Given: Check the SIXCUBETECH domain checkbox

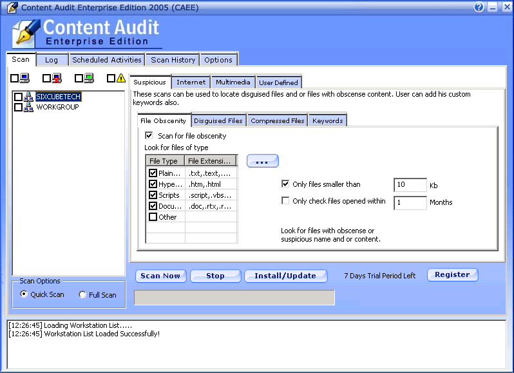Looking at the screenshot, I should coord(18,97).
